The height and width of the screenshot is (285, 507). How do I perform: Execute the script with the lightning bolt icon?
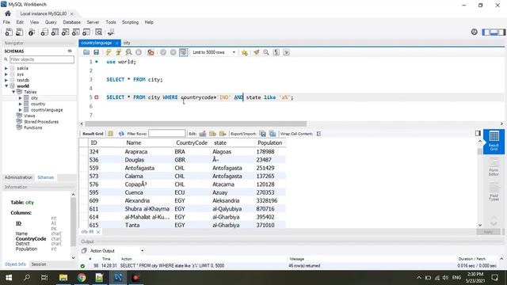click(109, 52)
